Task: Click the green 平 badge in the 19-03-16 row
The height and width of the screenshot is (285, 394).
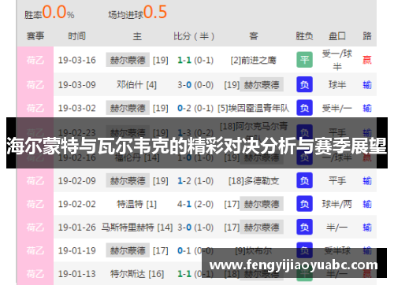Action: pos(304,60)
